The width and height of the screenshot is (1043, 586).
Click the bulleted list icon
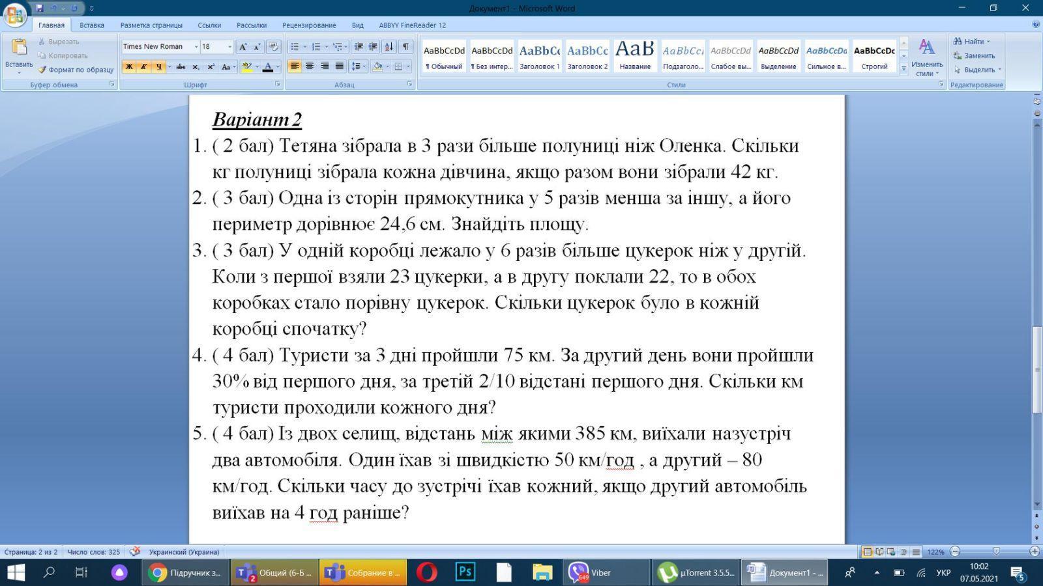tap(295, 47)
